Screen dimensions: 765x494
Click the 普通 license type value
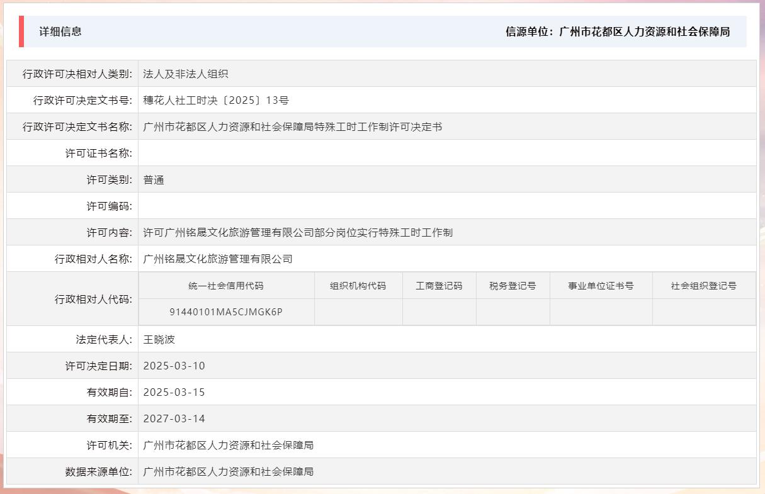pos(154,179)
